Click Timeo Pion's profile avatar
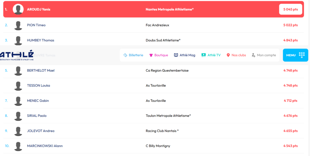 click(18, 25)
